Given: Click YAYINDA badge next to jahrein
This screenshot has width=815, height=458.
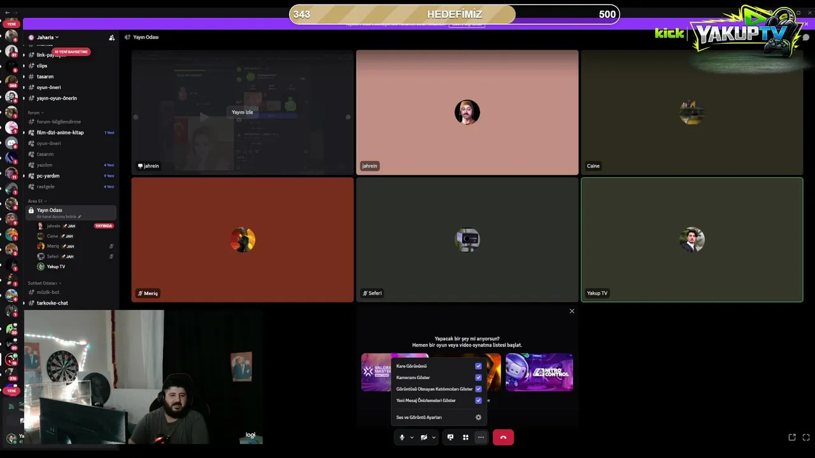Looking at the screenshot, I should point(104,226).
